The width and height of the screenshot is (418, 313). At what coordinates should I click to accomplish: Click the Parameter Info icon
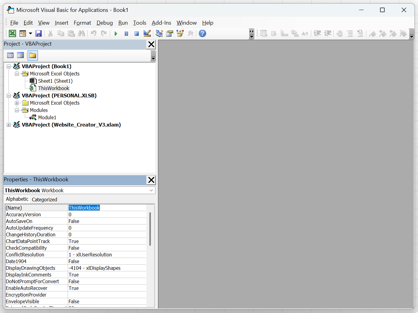pyautogui.click(x=295, y=33)
